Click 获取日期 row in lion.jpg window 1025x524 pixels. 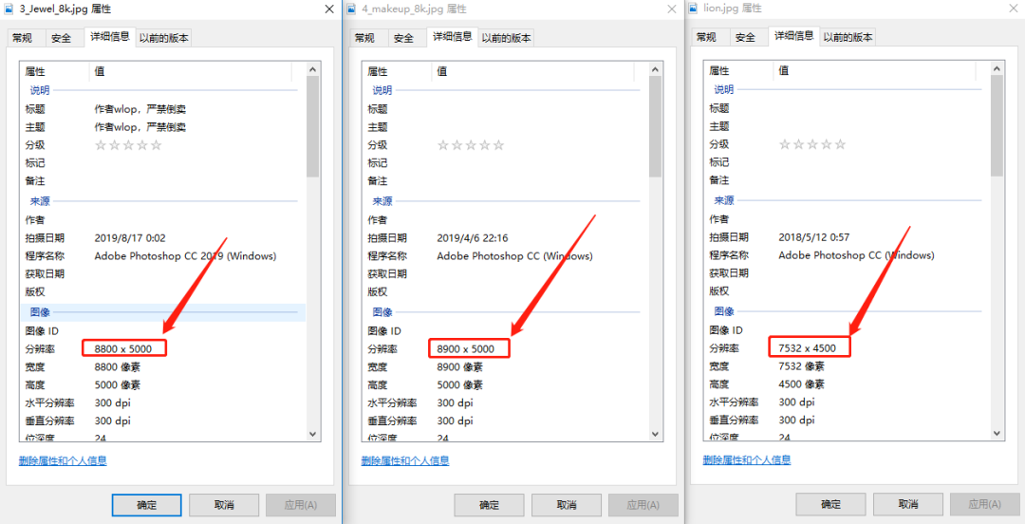(x=846, y=272)
